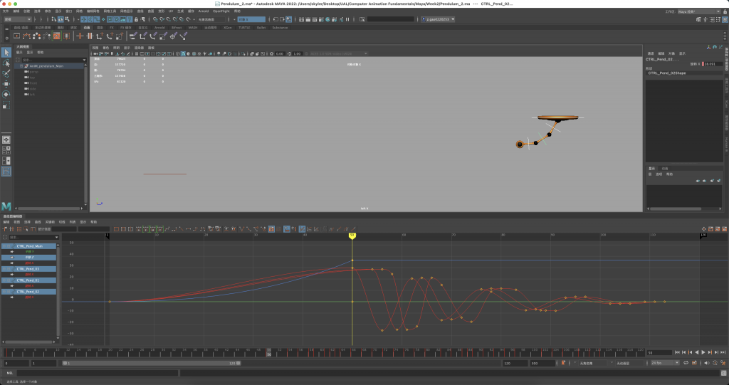Go to end of playback range
Screen dimensions: 729x385
(x=723, y=352)
